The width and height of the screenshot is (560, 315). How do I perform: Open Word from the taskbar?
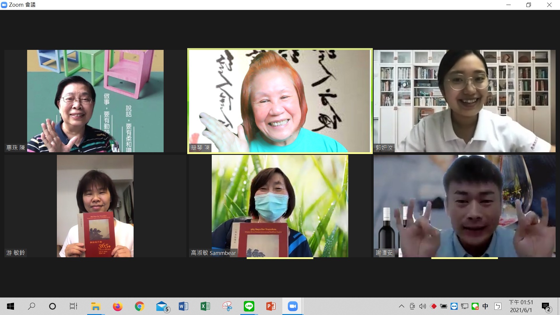(183, 306)
